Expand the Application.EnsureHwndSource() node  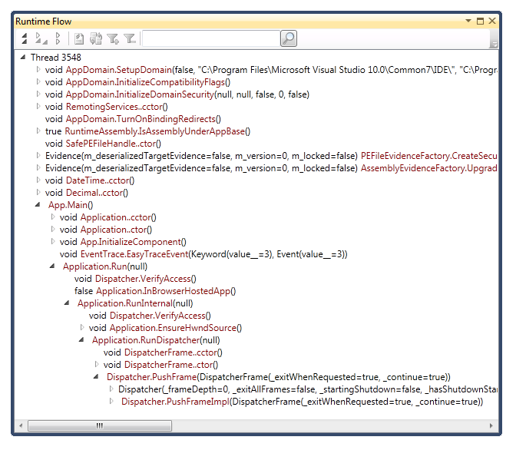[82, 328]
